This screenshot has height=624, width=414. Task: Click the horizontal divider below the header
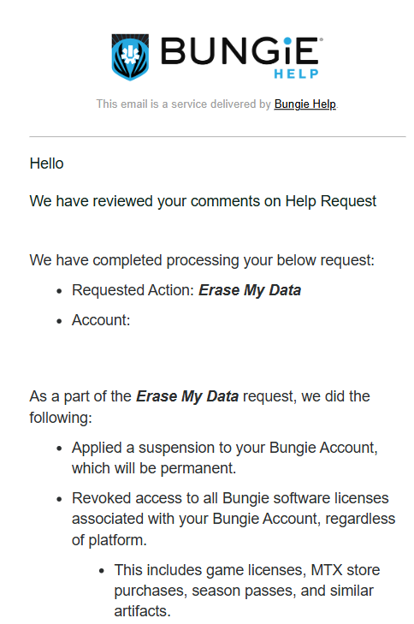point(217,136)
